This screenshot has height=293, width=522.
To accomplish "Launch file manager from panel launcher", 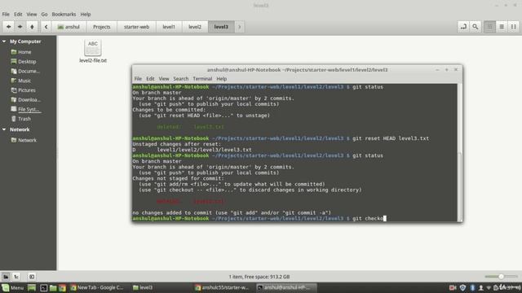I will tap(53, 287).
